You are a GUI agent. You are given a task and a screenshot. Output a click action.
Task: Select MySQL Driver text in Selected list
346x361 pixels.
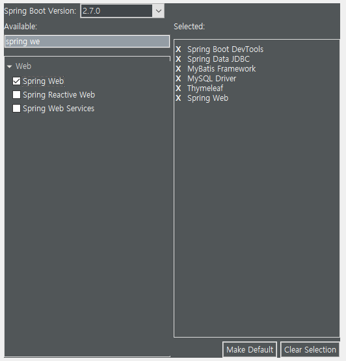pos(212,79)
